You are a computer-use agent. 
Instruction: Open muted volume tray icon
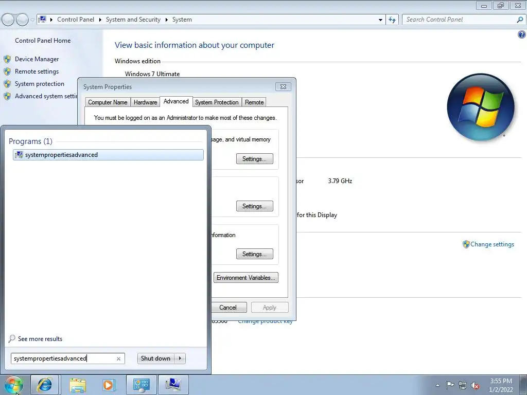click(475, 385)
